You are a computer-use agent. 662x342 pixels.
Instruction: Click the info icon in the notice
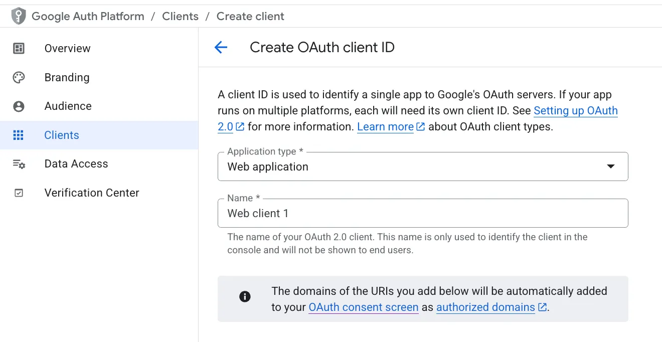pos(245,296)
